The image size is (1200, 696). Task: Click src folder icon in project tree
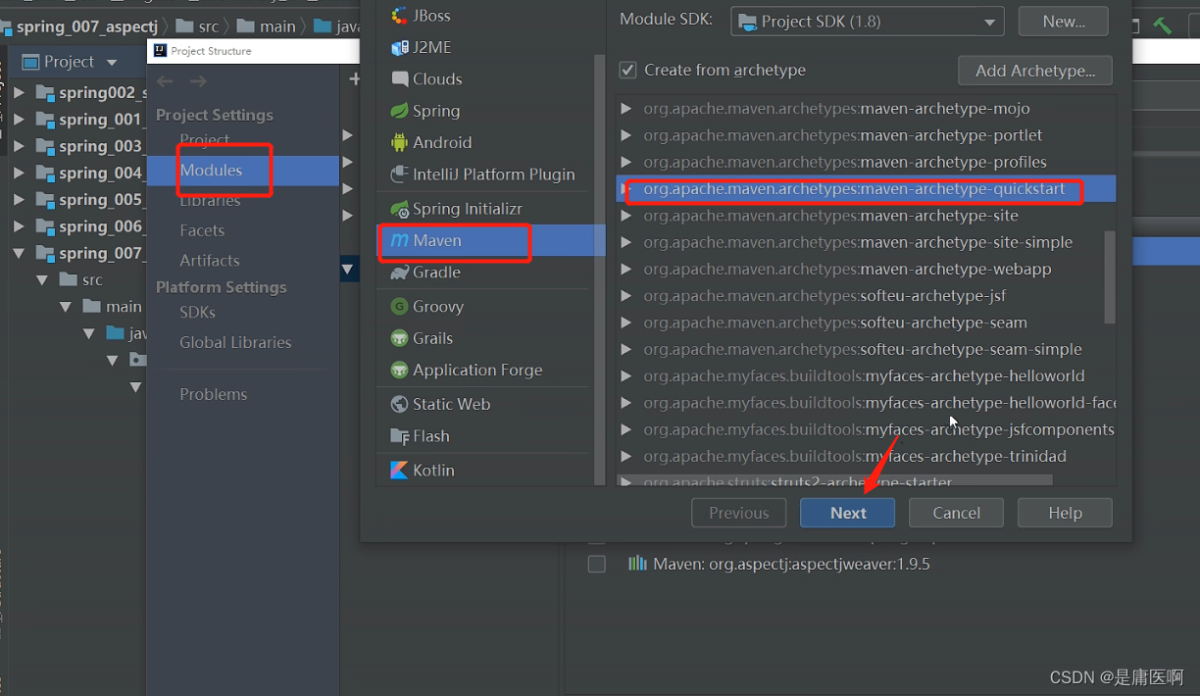coord(68,279)
